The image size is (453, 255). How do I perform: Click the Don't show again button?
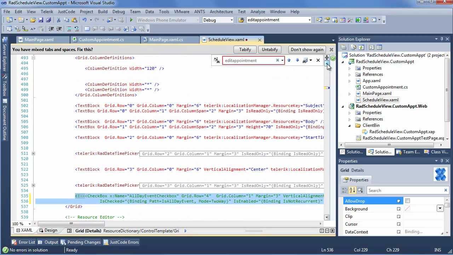tap(307, 50)
